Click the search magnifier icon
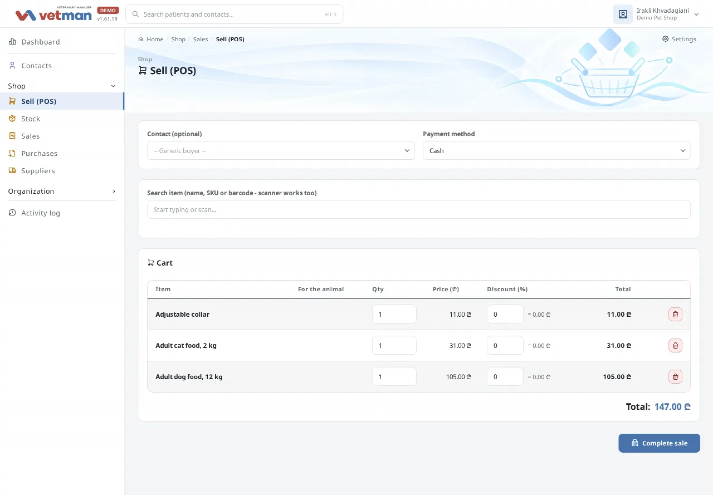 (135, 14)
